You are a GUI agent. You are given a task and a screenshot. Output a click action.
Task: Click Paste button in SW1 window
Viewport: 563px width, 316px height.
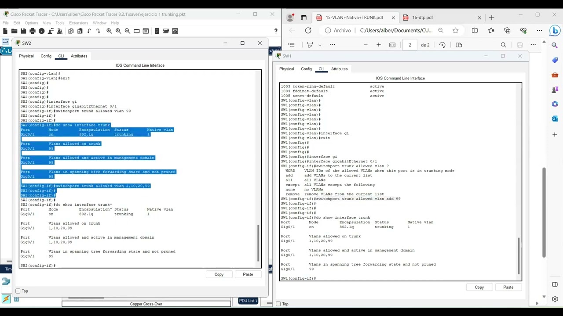(x=508, y=287)
